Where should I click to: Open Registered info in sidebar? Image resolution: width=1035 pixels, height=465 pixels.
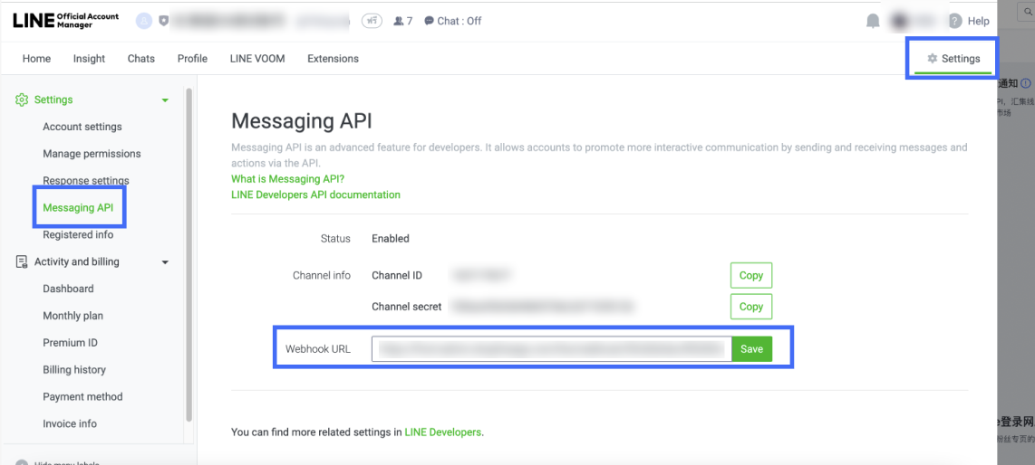tap(78, 235)
